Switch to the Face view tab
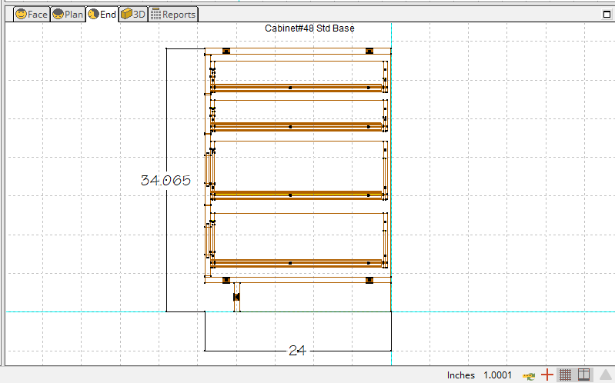 pyautogui.click(x=32, y=15)
